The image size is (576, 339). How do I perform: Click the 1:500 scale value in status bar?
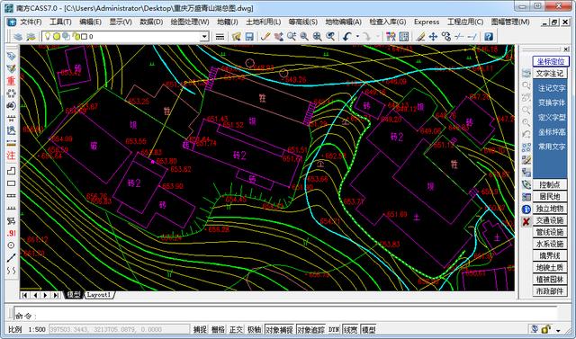37,330
